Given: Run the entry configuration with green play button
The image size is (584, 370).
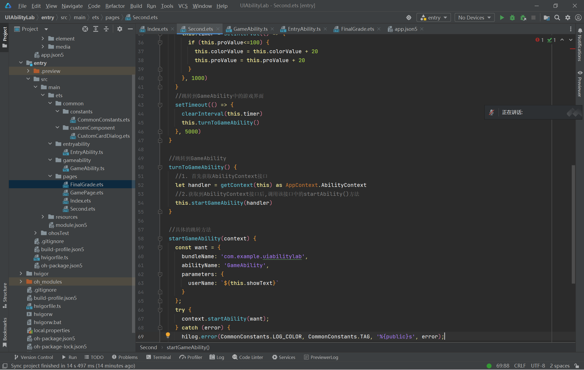Looking at the screenshot, I should [502, 18].
